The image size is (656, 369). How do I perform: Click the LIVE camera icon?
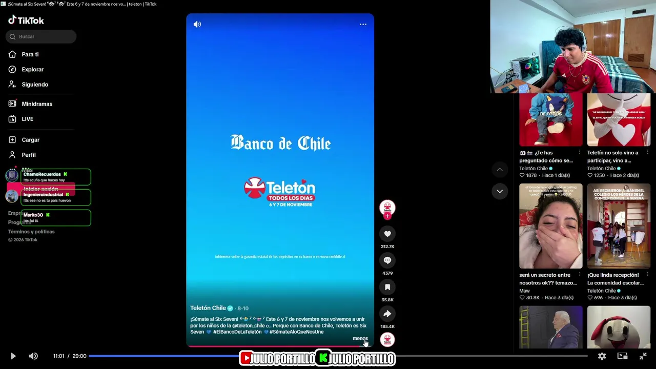(x=12, y=119)
